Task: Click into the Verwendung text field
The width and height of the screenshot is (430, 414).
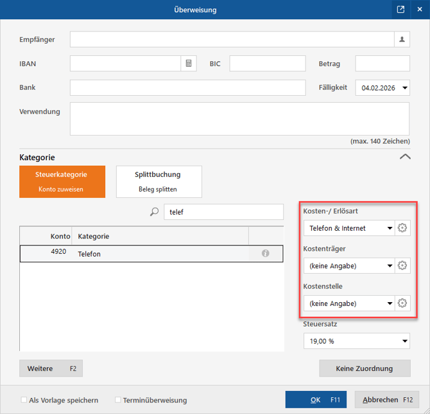Action: pyautogui.click(x=239, y=119)
